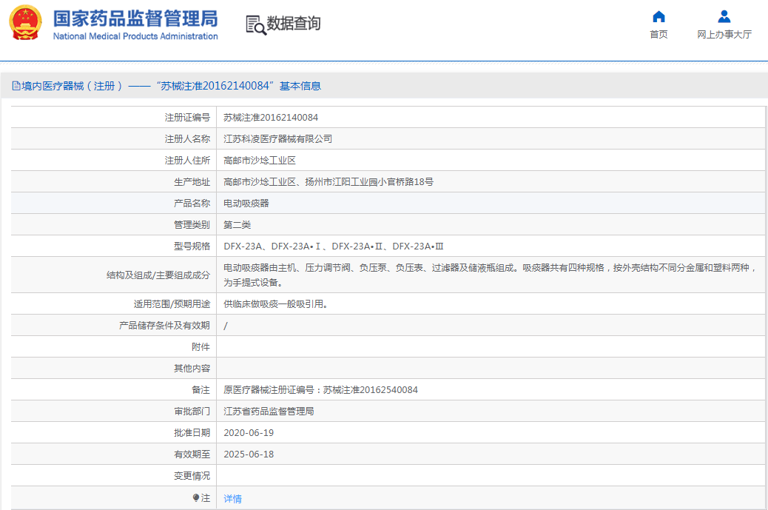Click 数据查询 heading text
Image resolution: width=768 pixels, height=510 pixels.
[294, 23]
